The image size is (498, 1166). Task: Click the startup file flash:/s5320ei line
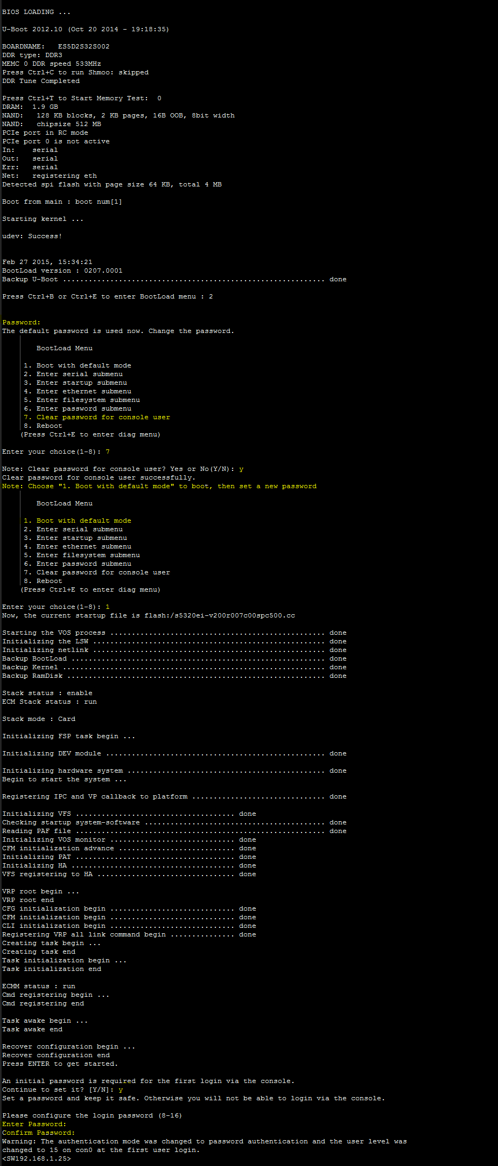149,615
